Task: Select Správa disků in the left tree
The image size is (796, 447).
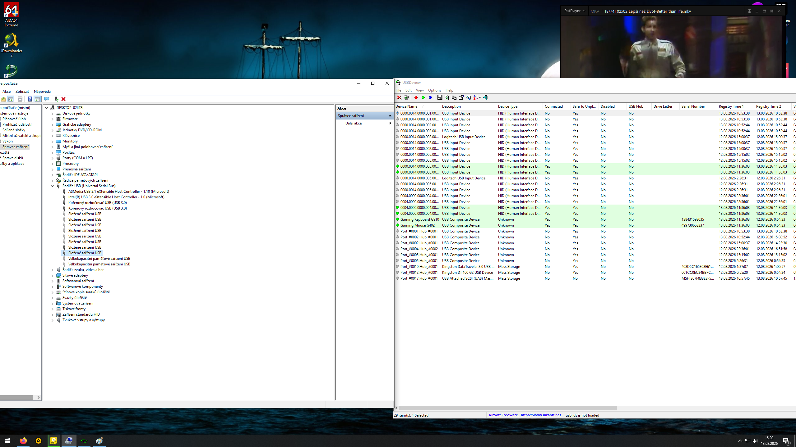Action: 13,158
